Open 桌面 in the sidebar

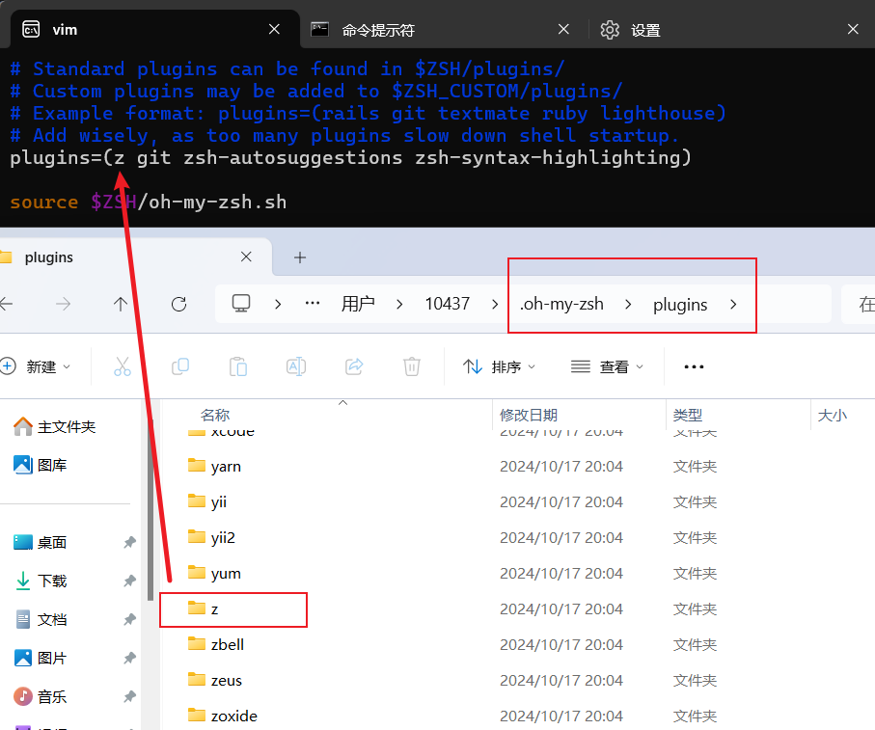41,542
